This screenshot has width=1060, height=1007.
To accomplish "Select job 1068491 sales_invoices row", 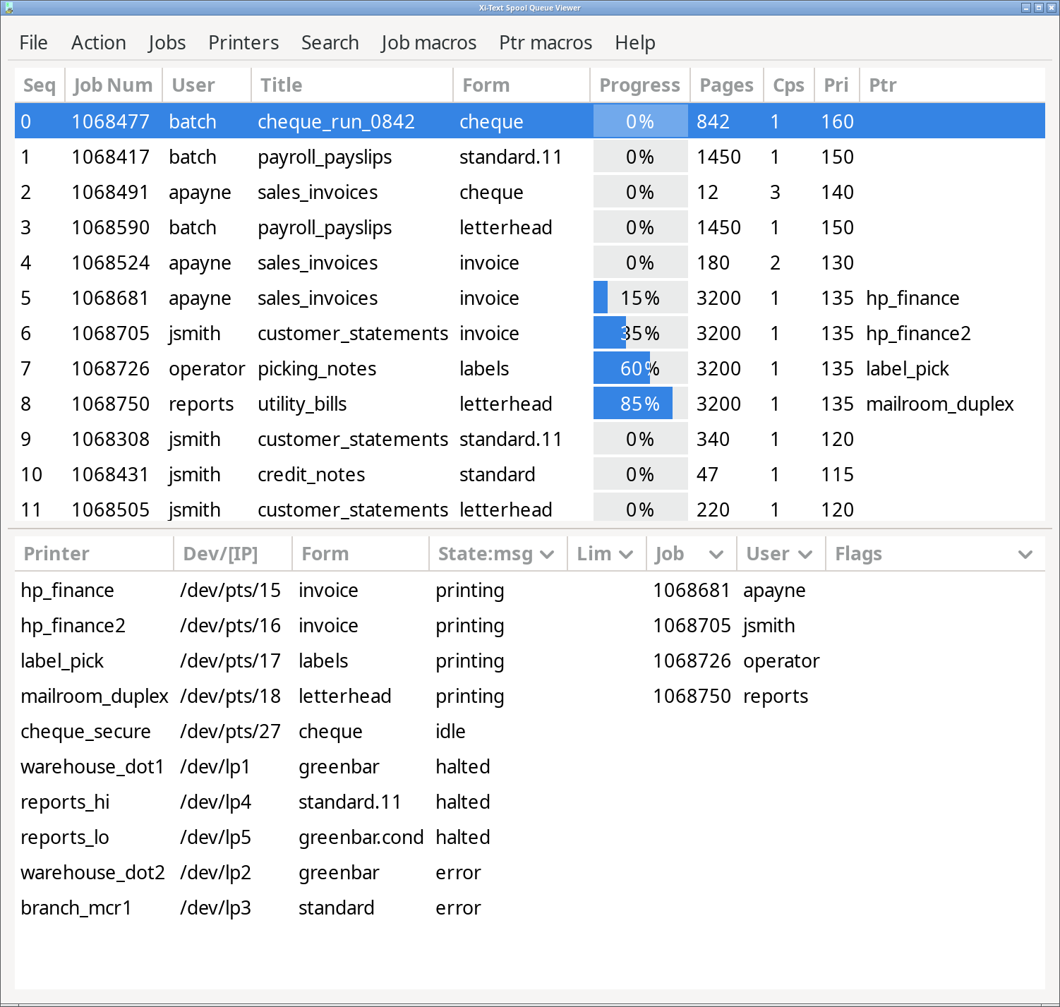I will (529, 192).
